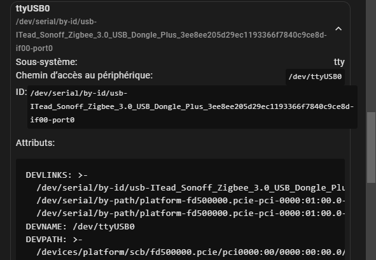Select the second by-path platform-fd500000 line
Viewport: 376px width, 260px height.
[191, 213]
